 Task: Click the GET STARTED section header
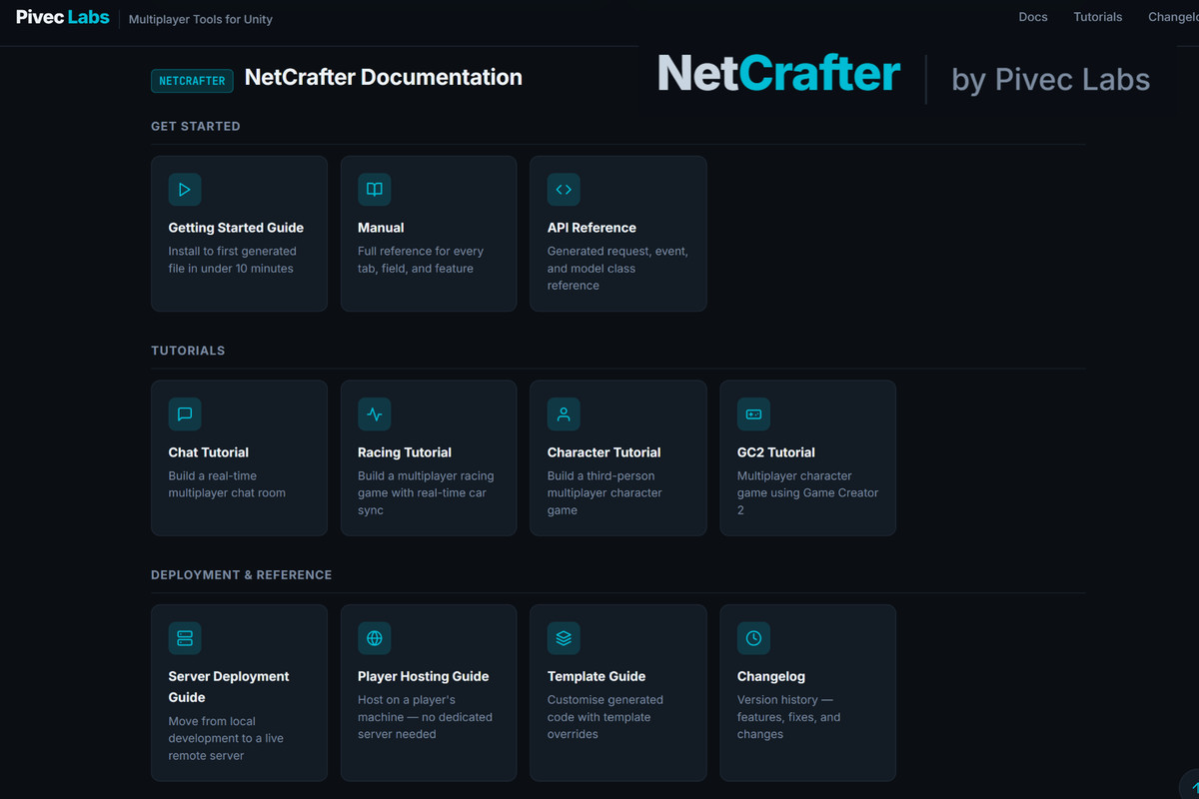196,126
